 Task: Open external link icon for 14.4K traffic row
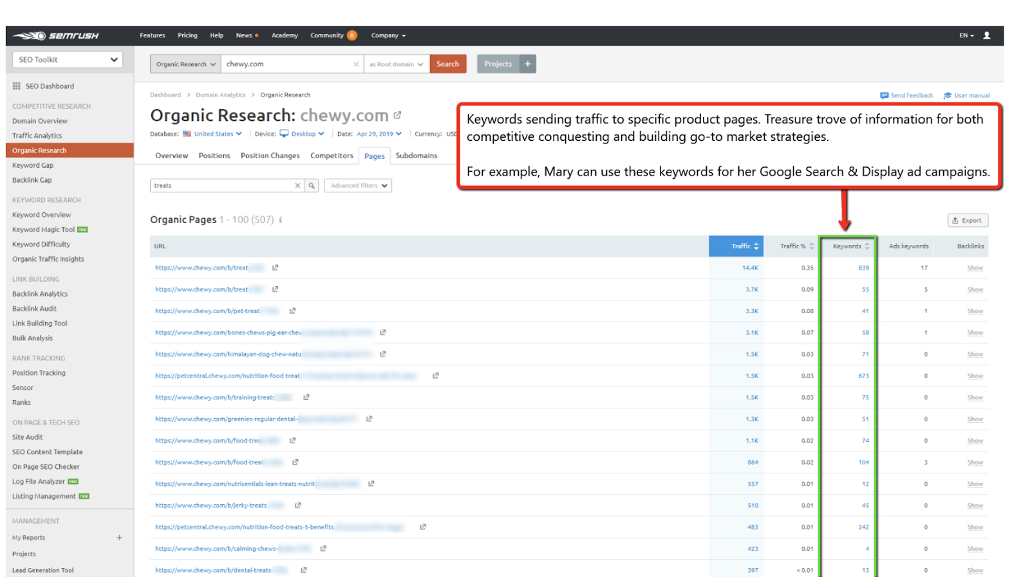coord(275,268)
